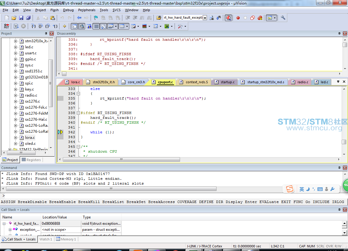This screenshot has height=251, width=348.
Task: Indent selected lines icon
Action: (127, 18)
